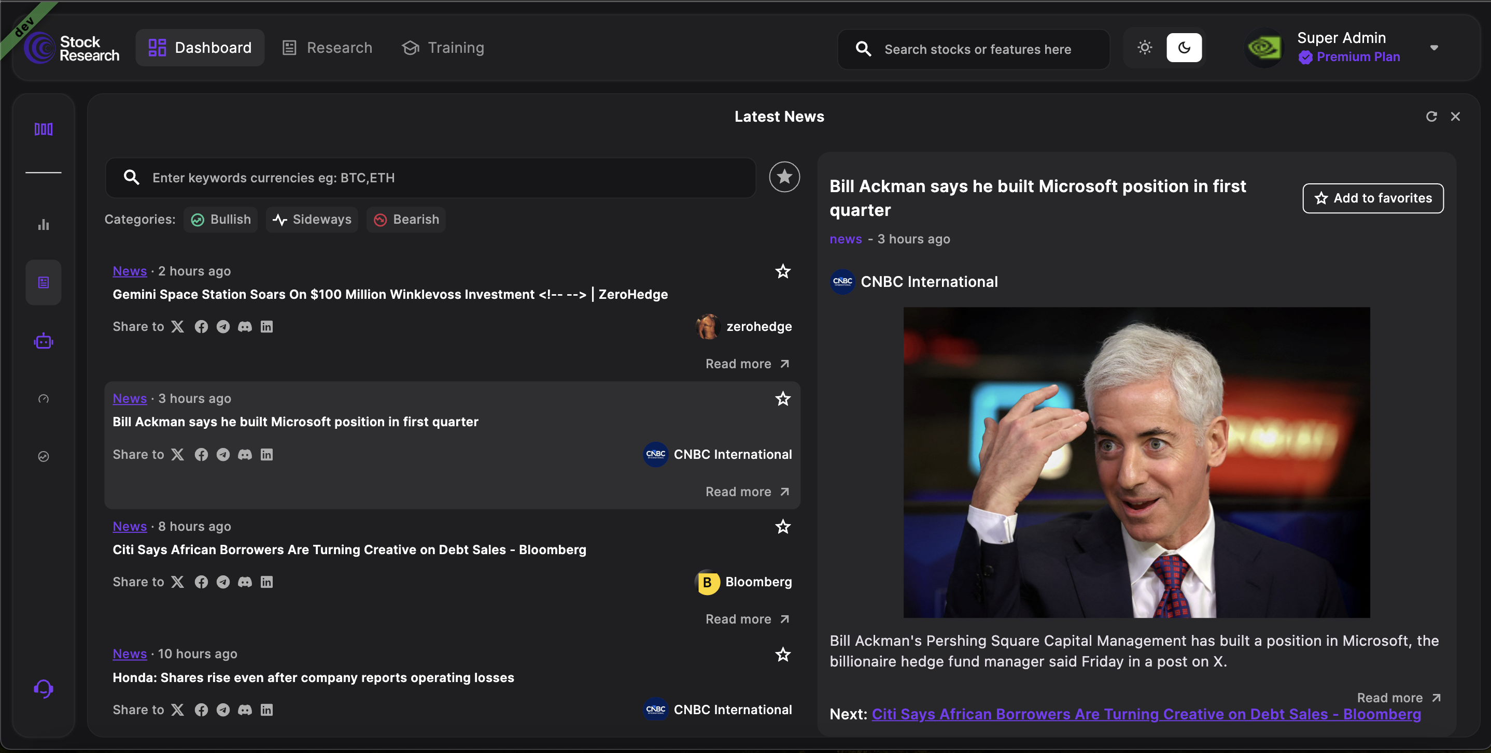Open the Research tab

point(328,48)
